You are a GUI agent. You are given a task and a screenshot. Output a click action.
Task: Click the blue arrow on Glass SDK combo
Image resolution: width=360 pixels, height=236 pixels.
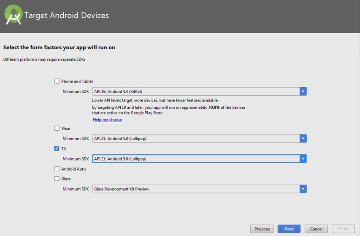pos(303,189)
